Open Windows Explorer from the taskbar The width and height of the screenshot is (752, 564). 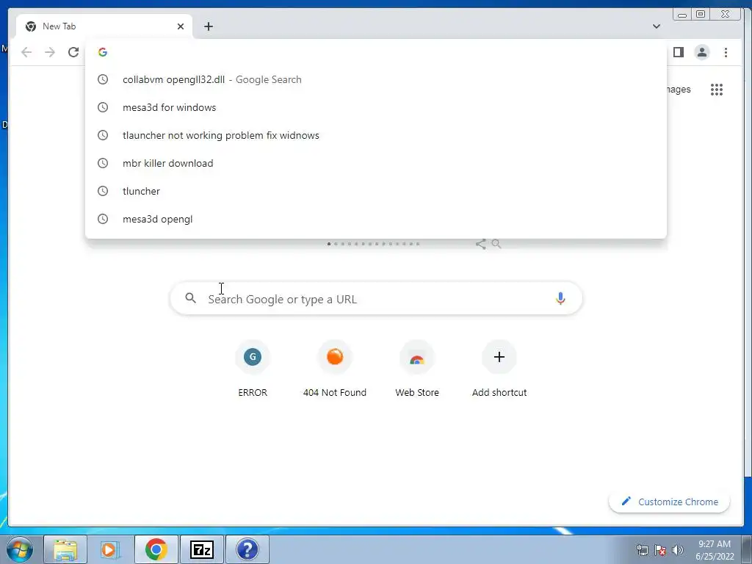pos(65,549)
